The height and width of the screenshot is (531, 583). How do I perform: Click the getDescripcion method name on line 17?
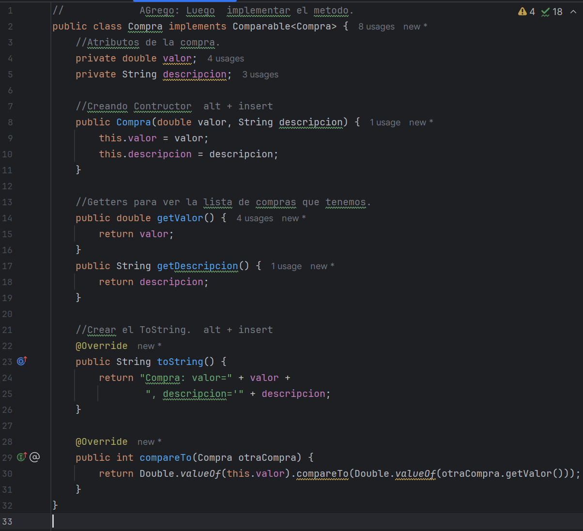[x=198, y=266]
